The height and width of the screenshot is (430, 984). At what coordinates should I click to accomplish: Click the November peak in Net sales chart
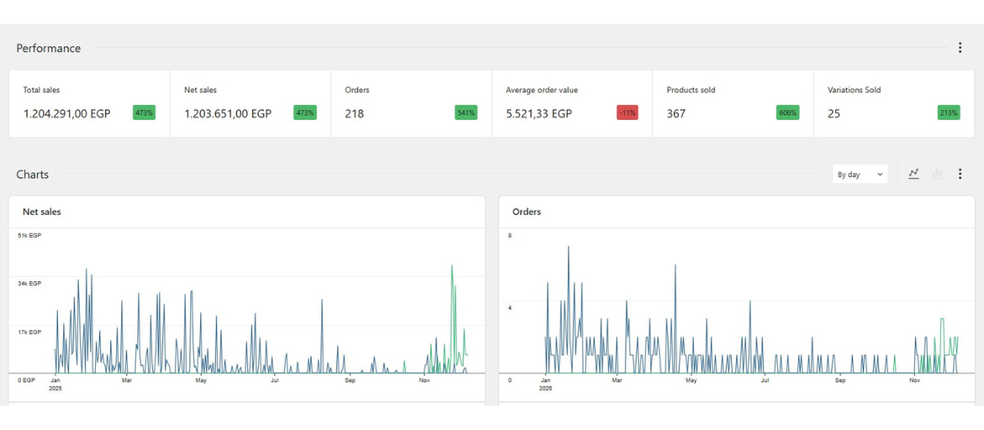[x=452, y=267]
